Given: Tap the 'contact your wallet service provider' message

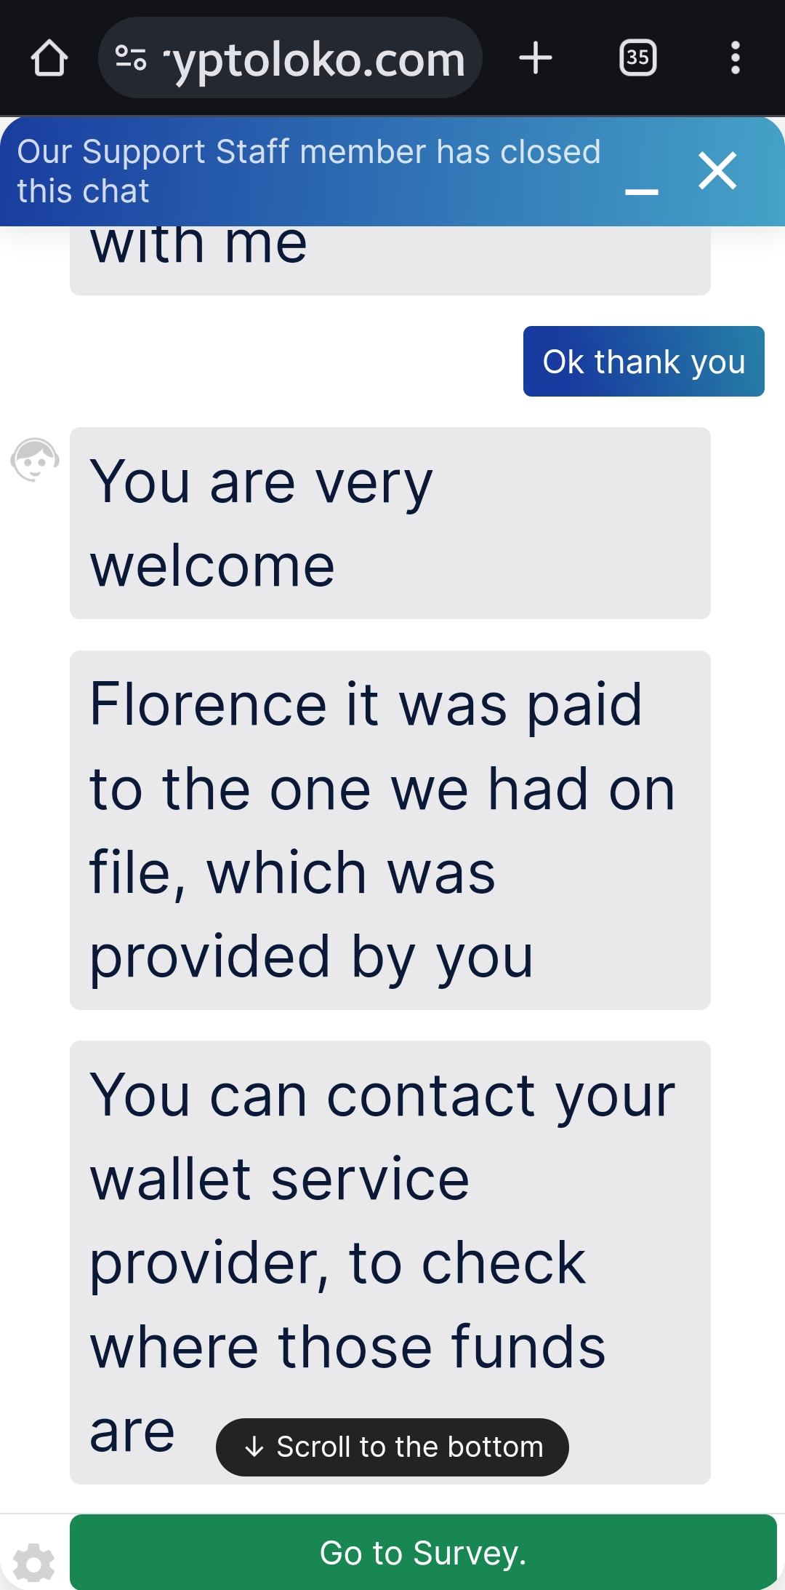Looking at the screenshot, I should pyautogui.click(x=390, y=1223).
